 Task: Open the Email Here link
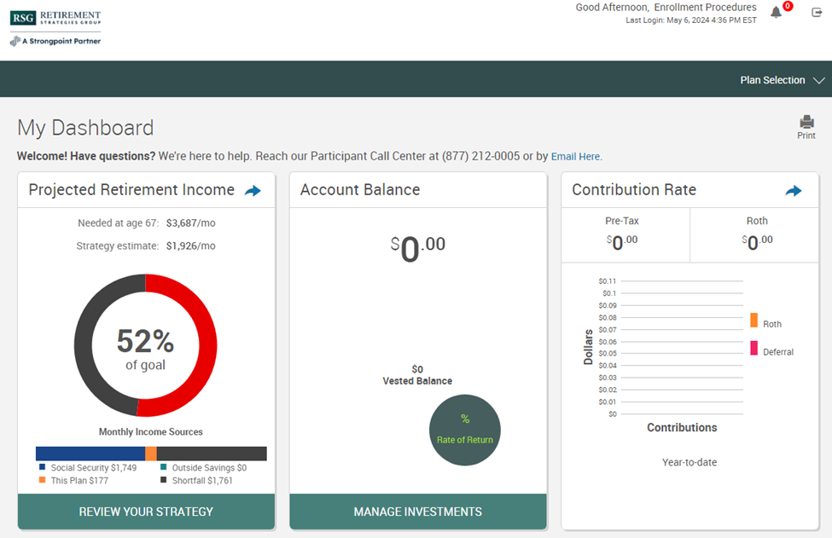pos(575,157)
